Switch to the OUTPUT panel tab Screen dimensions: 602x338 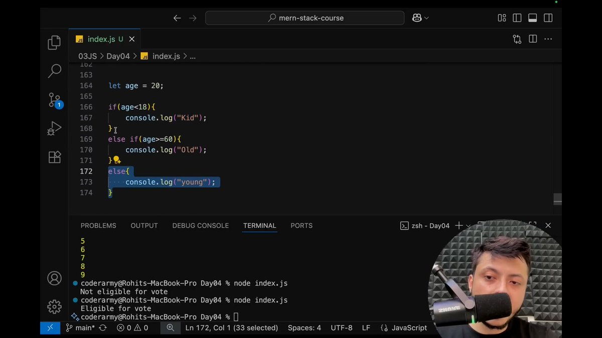tap(144, 226)
